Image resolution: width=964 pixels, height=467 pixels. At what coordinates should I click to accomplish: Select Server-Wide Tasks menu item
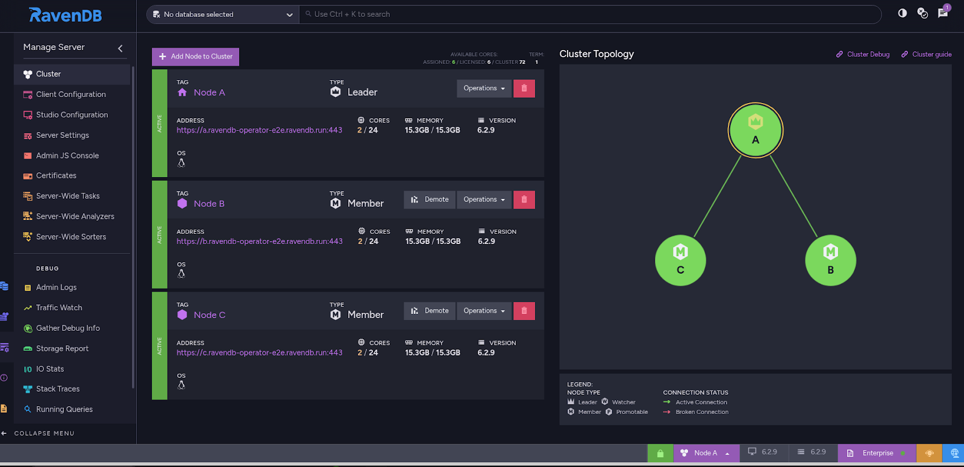(67, 196)
